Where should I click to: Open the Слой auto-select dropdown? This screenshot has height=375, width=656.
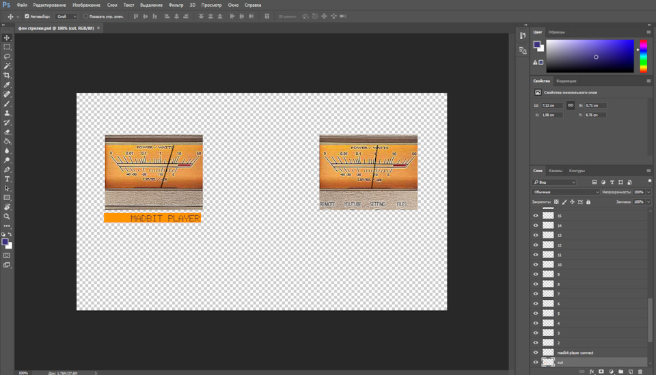(66, 16)
